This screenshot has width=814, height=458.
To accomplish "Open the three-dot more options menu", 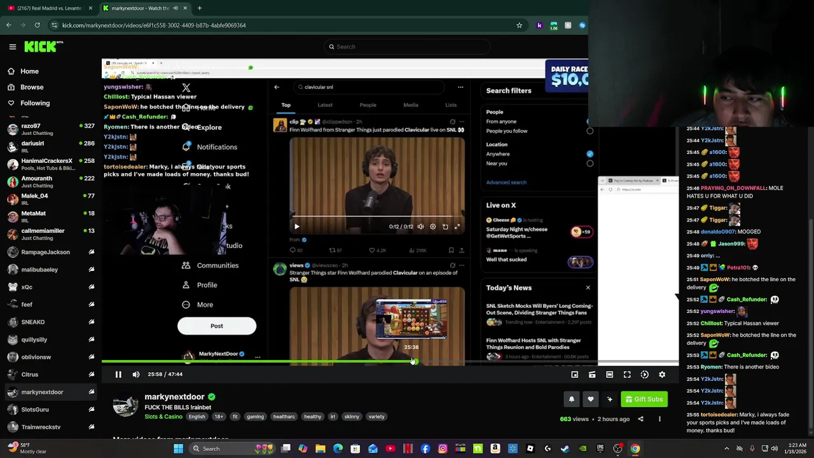I will point(659,419).
